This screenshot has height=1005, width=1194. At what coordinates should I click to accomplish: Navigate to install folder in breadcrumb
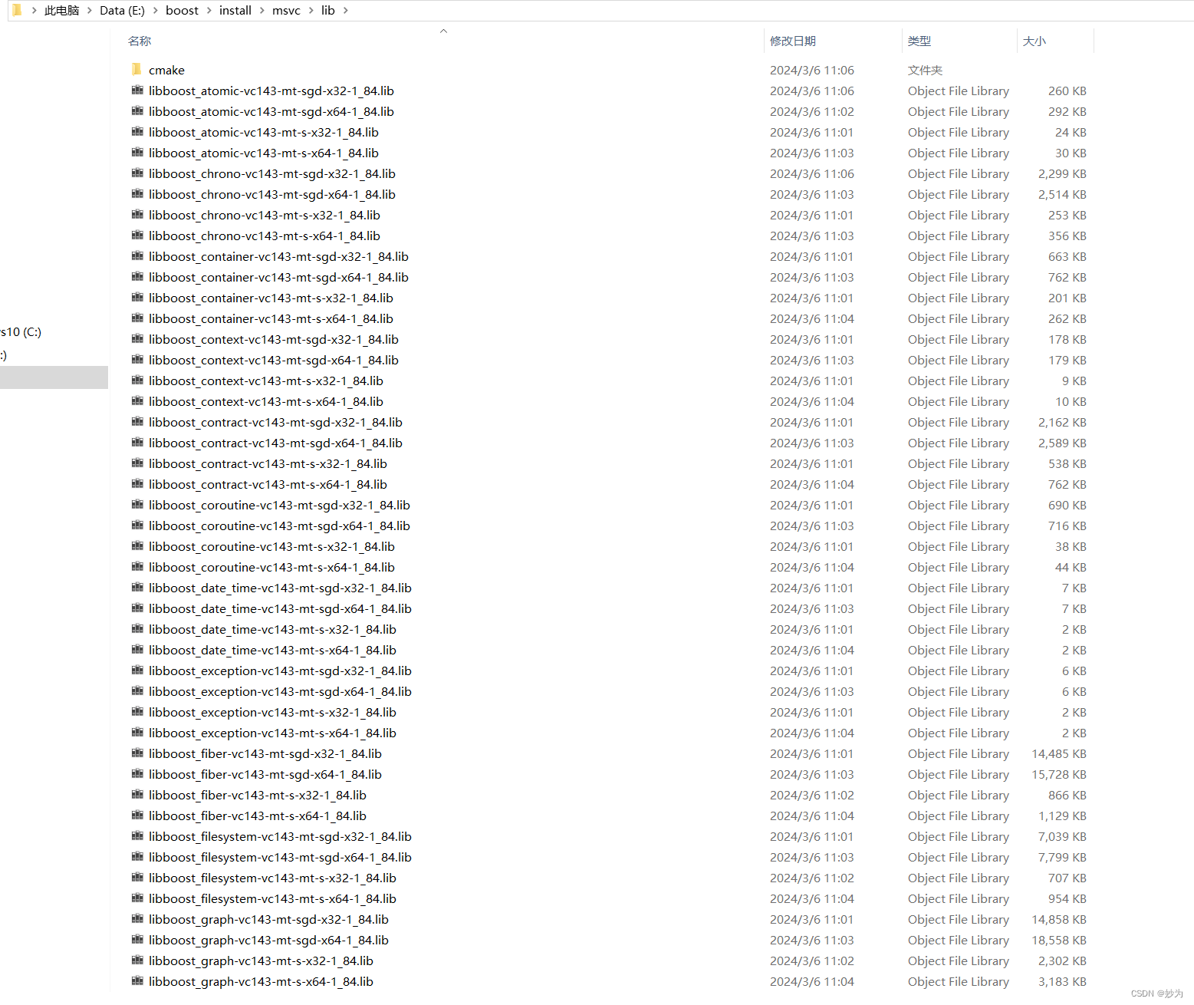tap(235, 11)
